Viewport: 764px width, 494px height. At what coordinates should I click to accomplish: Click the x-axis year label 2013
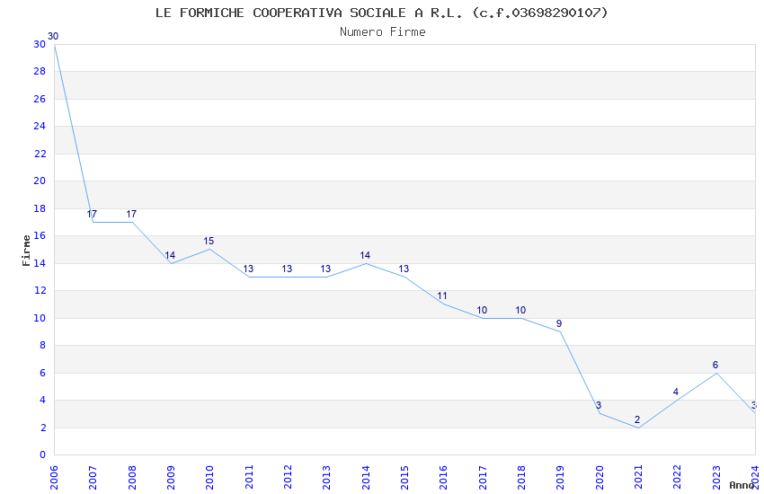coord(326,477)
